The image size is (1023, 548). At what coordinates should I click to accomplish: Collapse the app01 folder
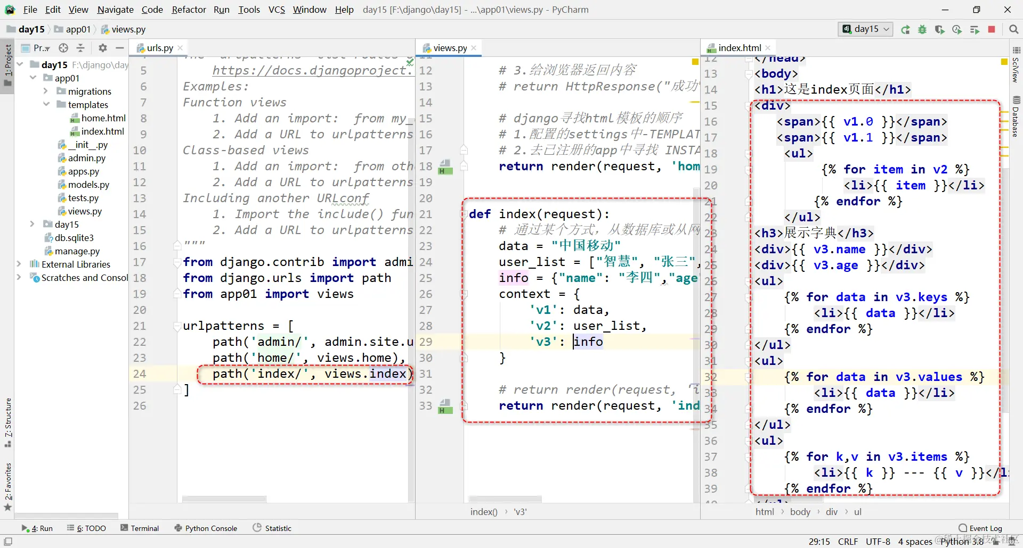point(33,78)
